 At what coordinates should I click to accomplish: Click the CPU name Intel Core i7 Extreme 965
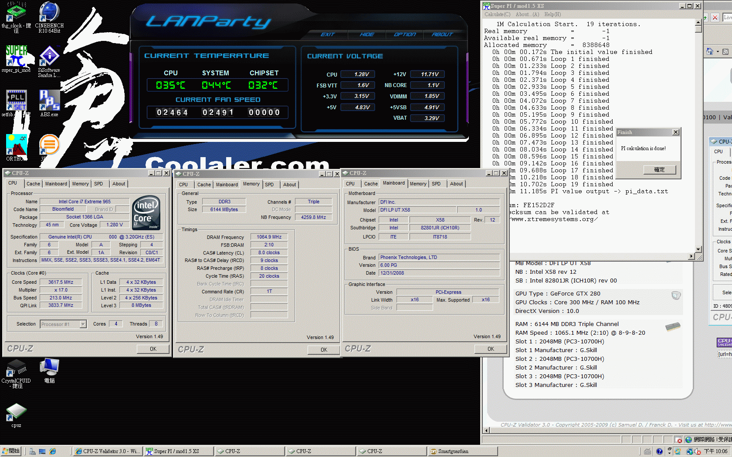(x=85, y=202)
